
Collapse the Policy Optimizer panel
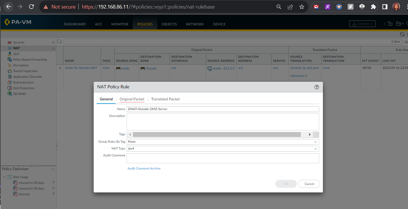[x=52, y=169]
